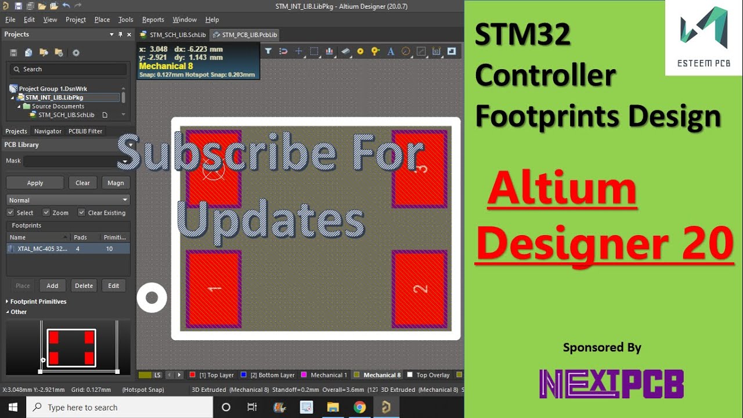Open the selection Filter funnel tool
Image resolution: width=743 pixels, height=418 pixels.
tap(268, 51)
